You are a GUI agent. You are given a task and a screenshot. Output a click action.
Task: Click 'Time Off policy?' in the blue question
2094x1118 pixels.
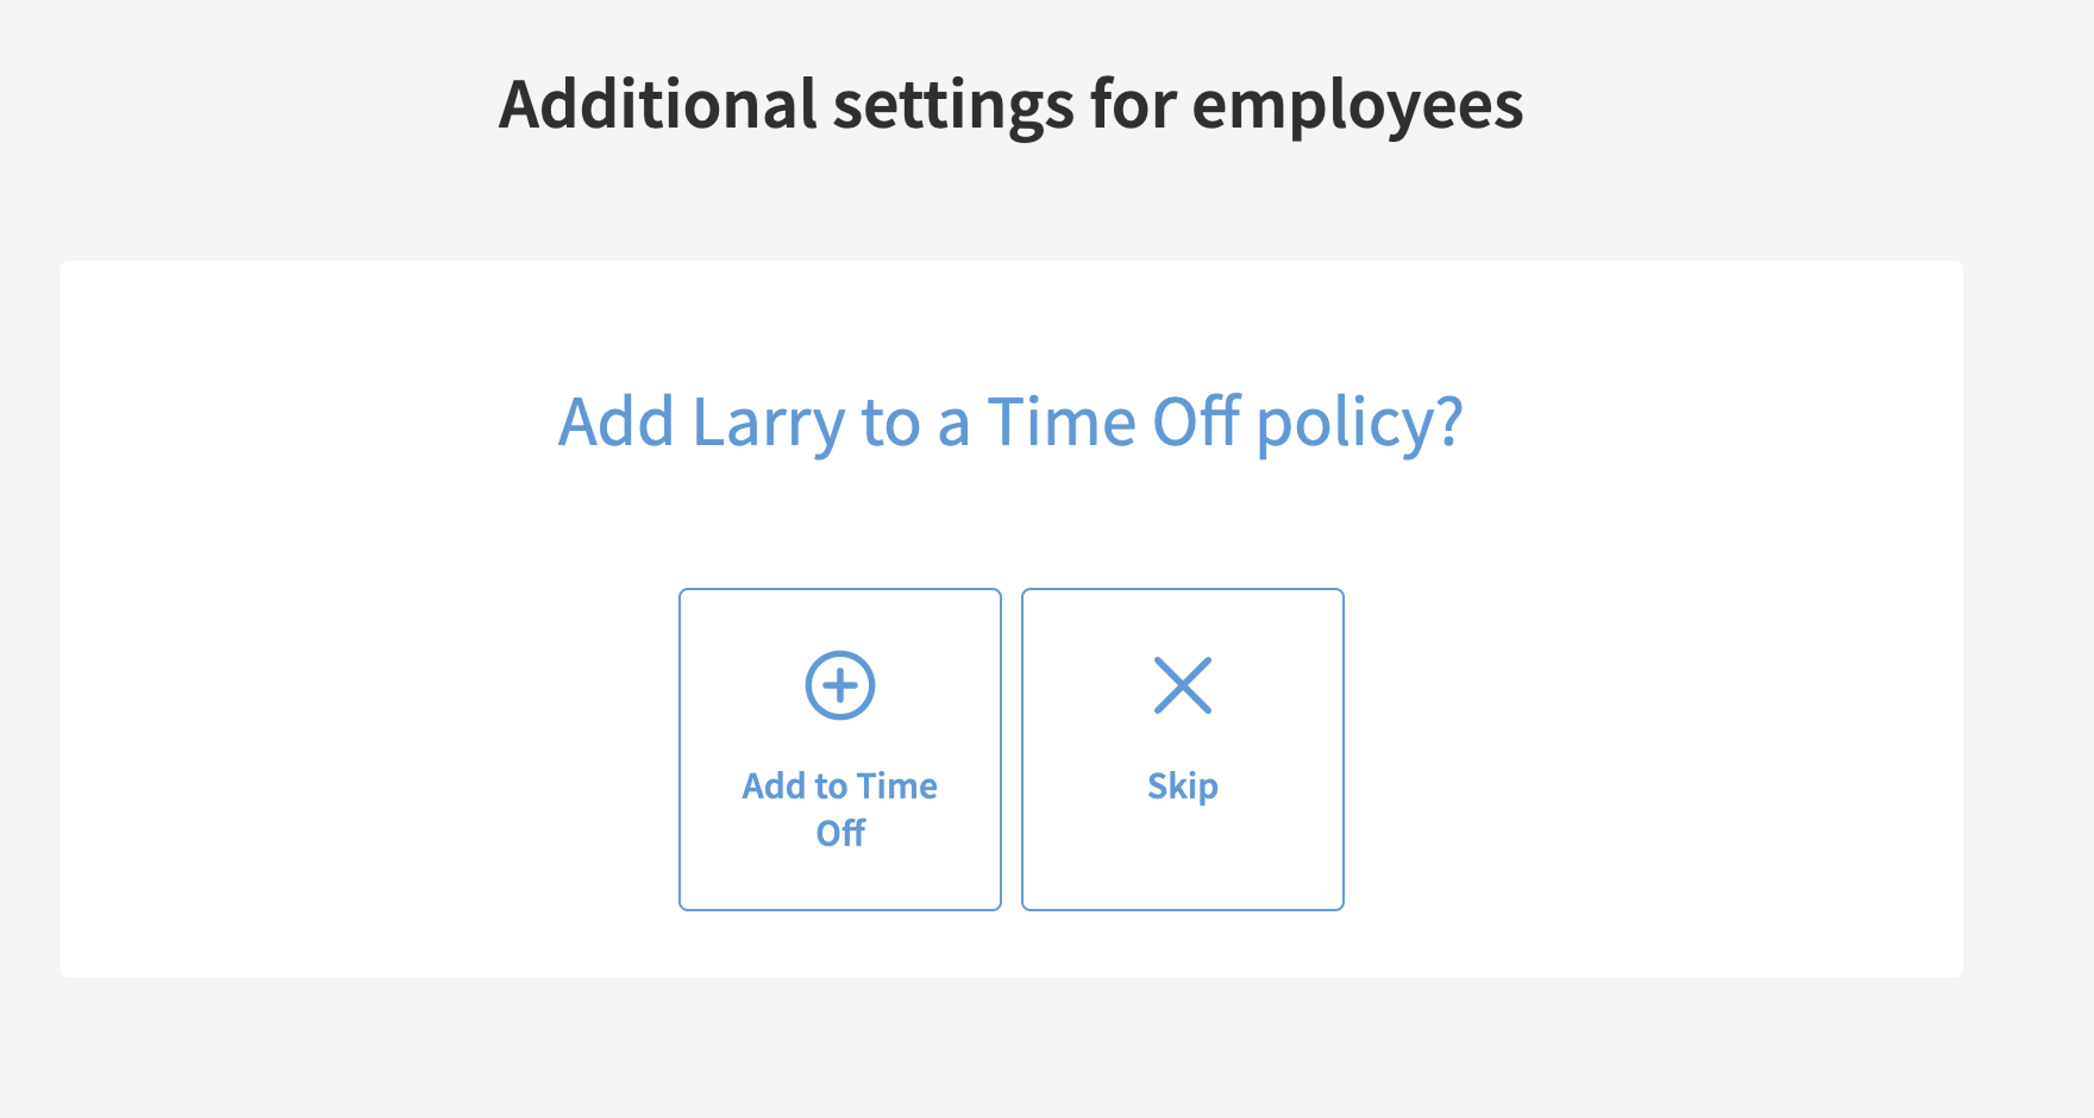click(1225, 424)
